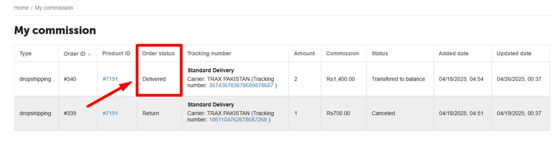Click the Home breadcrumb link
Image resolution: width=559 pixels, height=150 pixels.
21,8
